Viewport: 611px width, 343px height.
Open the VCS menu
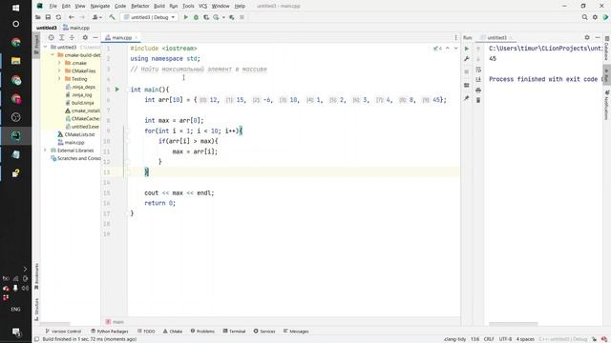coord(202,6)
